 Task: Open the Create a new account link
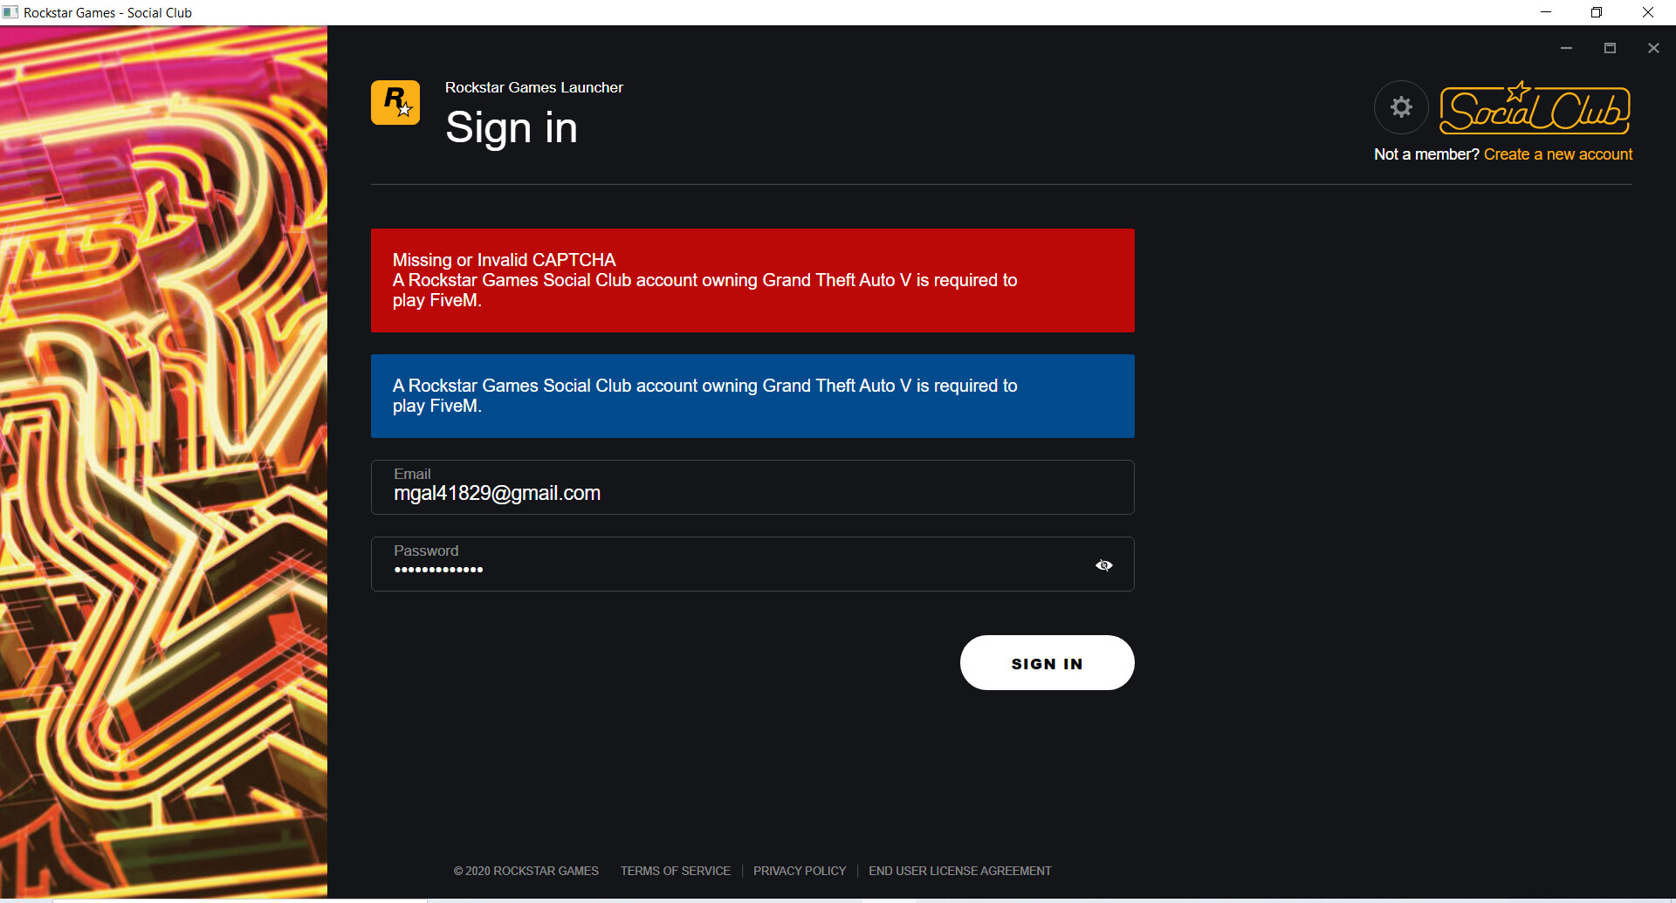(x=1558, y=154)
